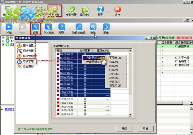Click the E:\十年一剑 path cell
This screenshot has height=135, width=193.
click(x=184, y=58)
